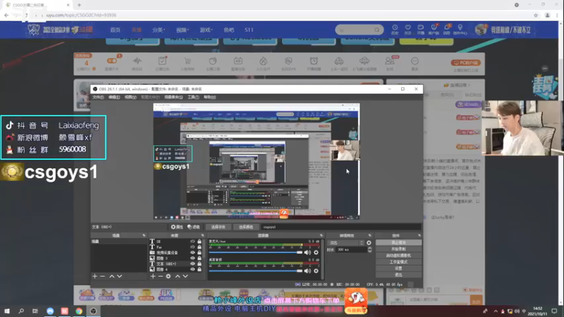The image size is (564, 317).
Task: Open 设置 from OBS controls
Action: pos(398,268)
